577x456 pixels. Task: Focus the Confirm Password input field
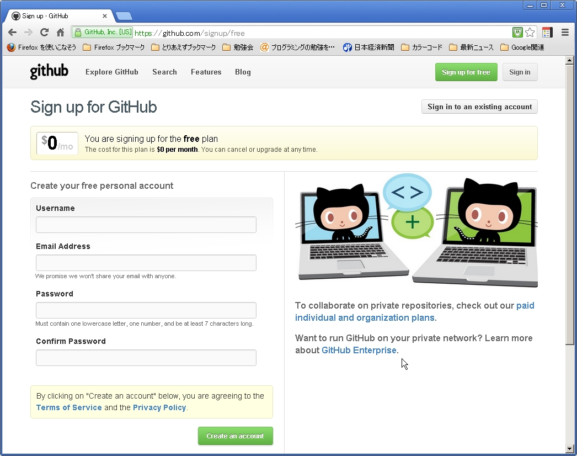coord(146,358)
